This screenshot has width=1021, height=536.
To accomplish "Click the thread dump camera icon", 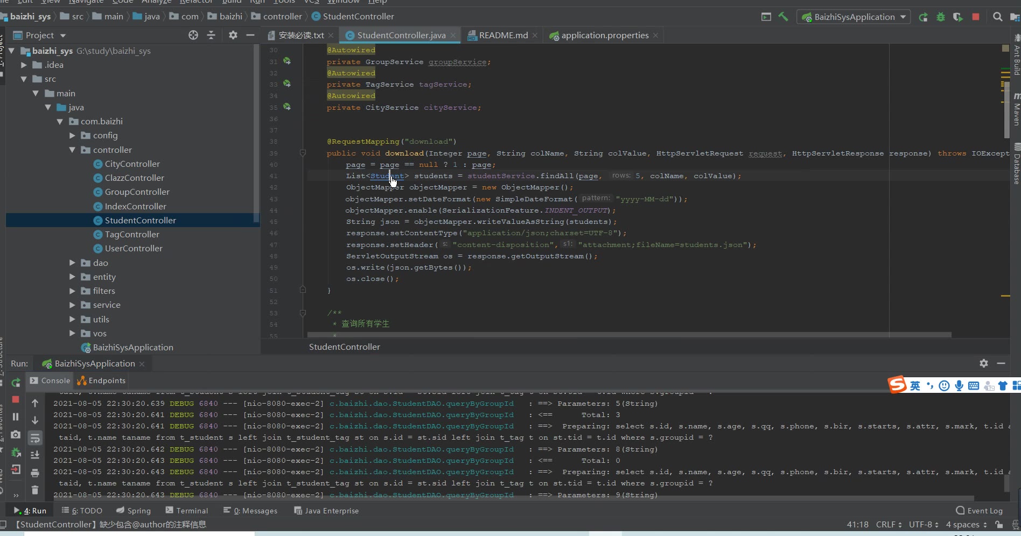I will 16,434.
